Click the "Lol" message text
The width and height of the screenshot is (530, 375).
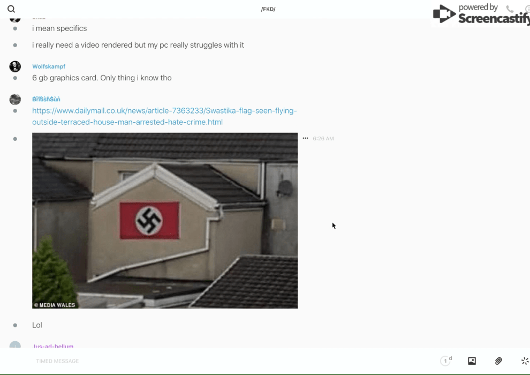pos(37,325)
